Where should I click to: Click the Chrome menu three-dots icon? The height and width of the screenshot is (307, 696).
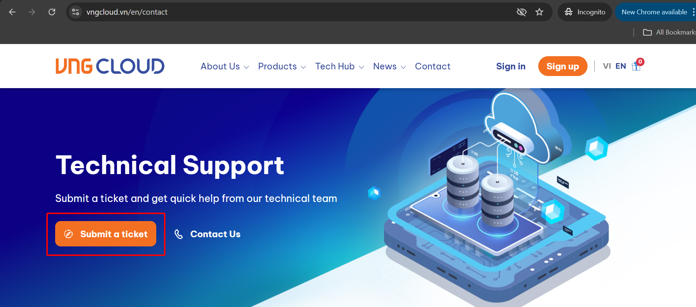[x=693, y=12]
